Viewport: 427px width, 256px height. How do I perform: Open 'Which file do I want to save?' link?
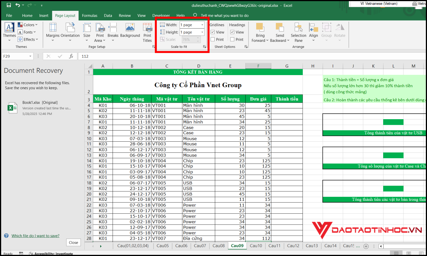coord(35,236)
